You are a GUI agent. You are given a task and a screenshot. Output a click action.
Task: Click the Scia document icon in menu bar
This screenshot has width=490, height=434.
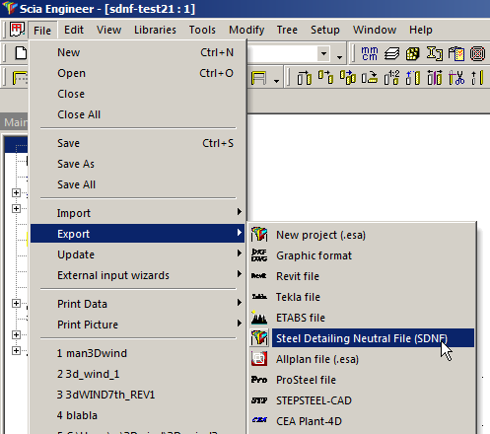17,30
